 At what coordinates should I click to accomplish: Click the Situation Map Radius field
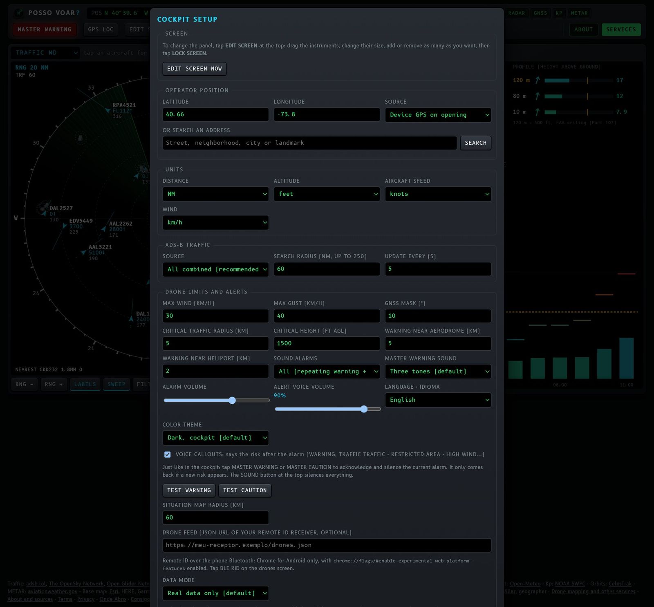coord(215,517)
